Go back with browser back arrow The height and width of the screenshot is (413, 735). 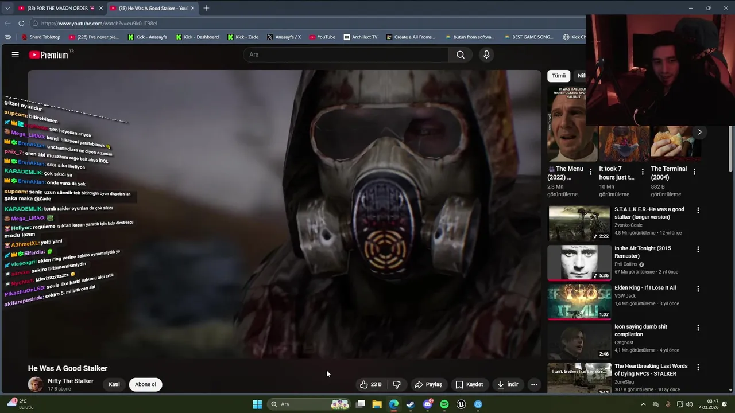(7, 23)
